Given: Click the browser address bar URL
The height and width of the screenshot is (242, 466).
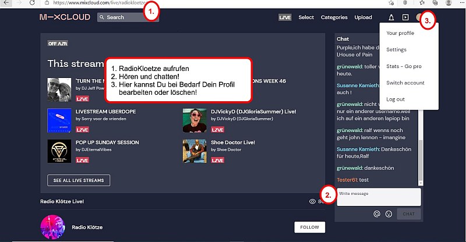Looking at the screenshot, I should pos(100,3).
